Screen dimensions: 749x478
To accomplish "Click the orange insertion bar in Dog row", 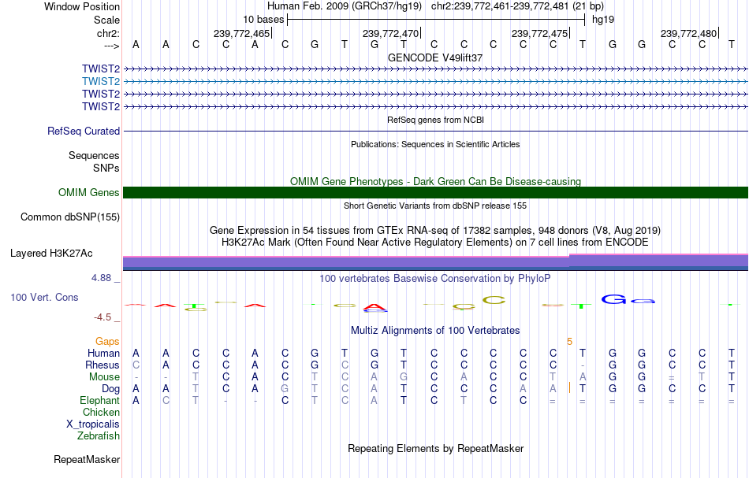I will point(569,388).
